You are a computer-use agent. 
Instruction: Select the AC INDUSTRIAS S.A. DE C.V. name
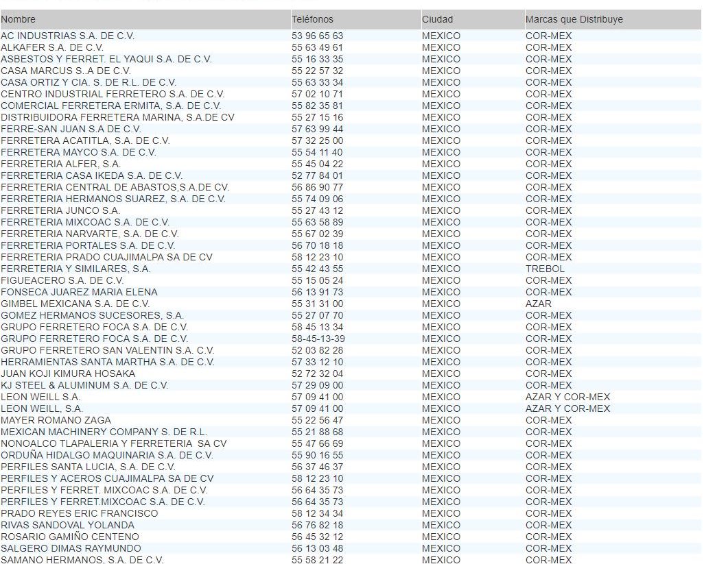click(67, 36)
